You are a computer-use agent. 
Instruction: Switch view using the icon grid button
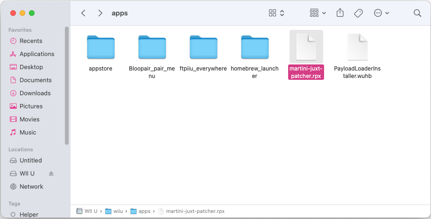[272, 13]
